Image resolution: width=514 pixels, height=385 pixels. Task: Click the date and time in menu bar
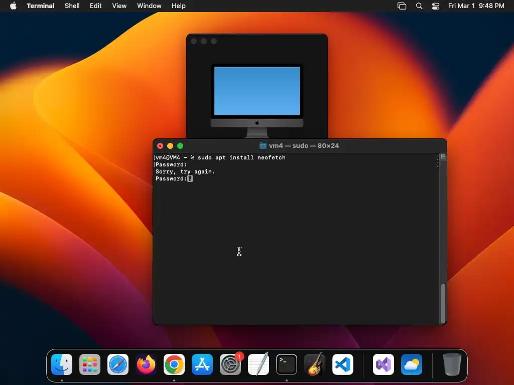[476, 6]
